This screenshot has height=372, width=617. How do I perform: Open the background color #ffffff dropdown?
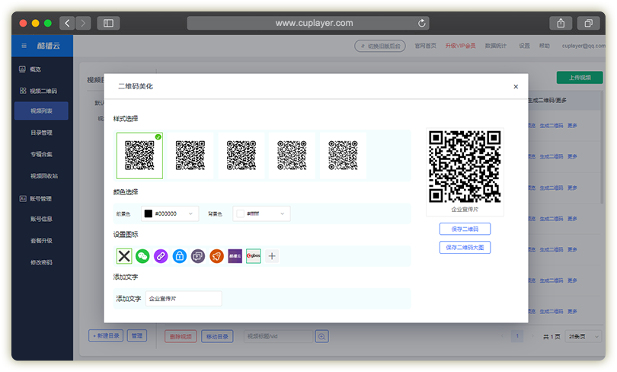pyautogui.click(x=262, y=214)
